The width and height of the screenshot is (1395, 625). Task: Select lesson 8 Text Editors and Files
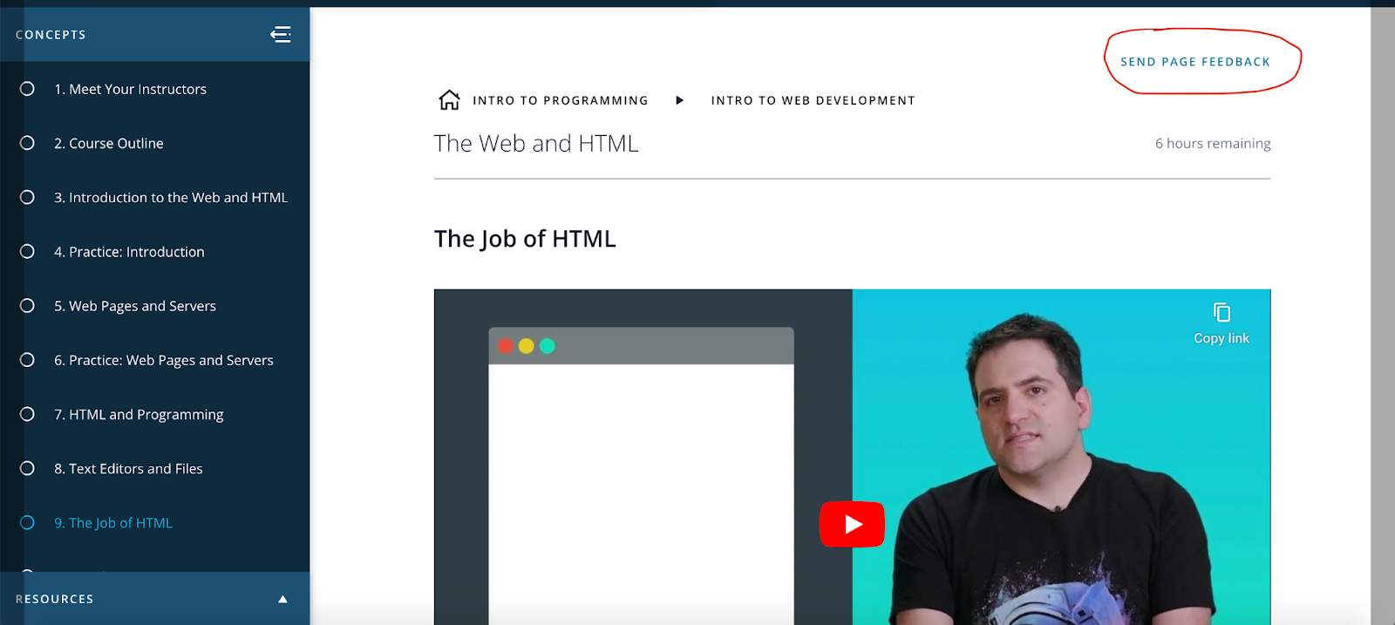click(x=128, y=469)
